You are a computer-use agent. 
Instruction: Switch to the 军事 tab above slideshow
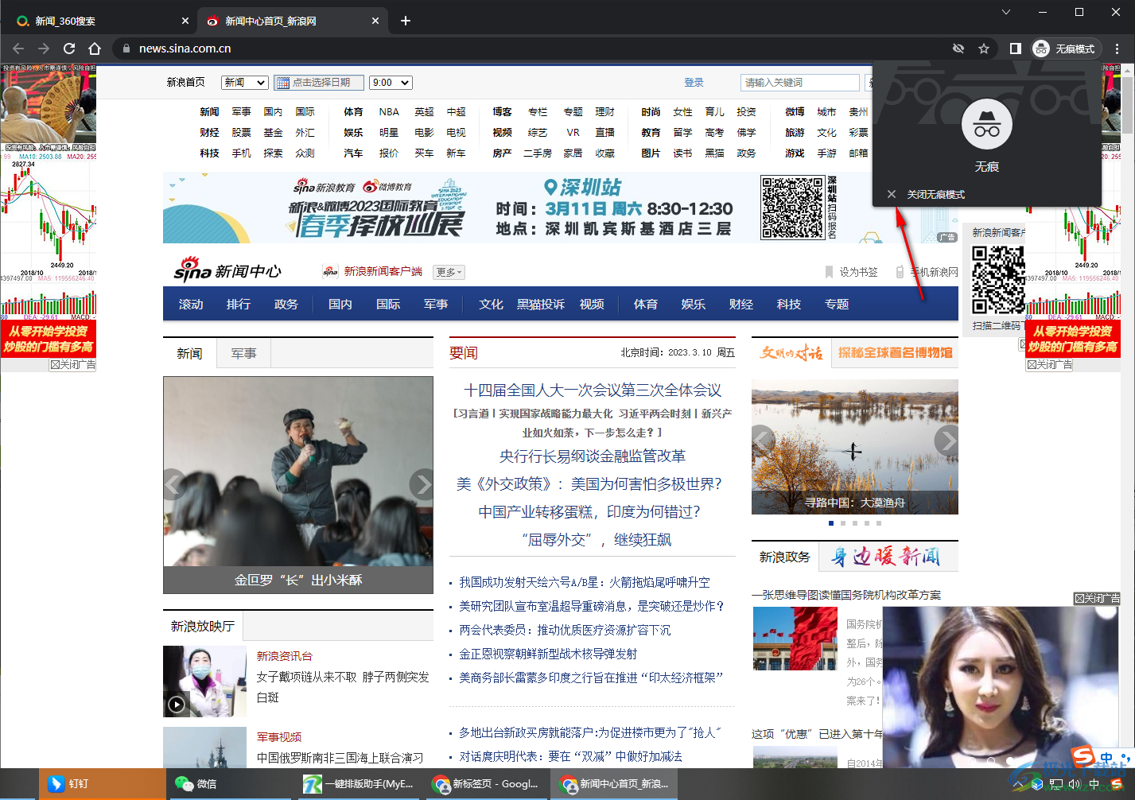pyautogui.click(x=243, y=353)
